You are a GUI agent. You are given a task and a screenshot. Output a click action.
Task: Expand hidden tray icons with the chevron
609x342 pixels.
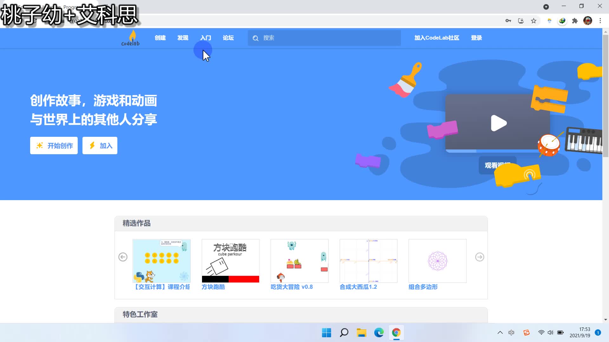point(500,332)
